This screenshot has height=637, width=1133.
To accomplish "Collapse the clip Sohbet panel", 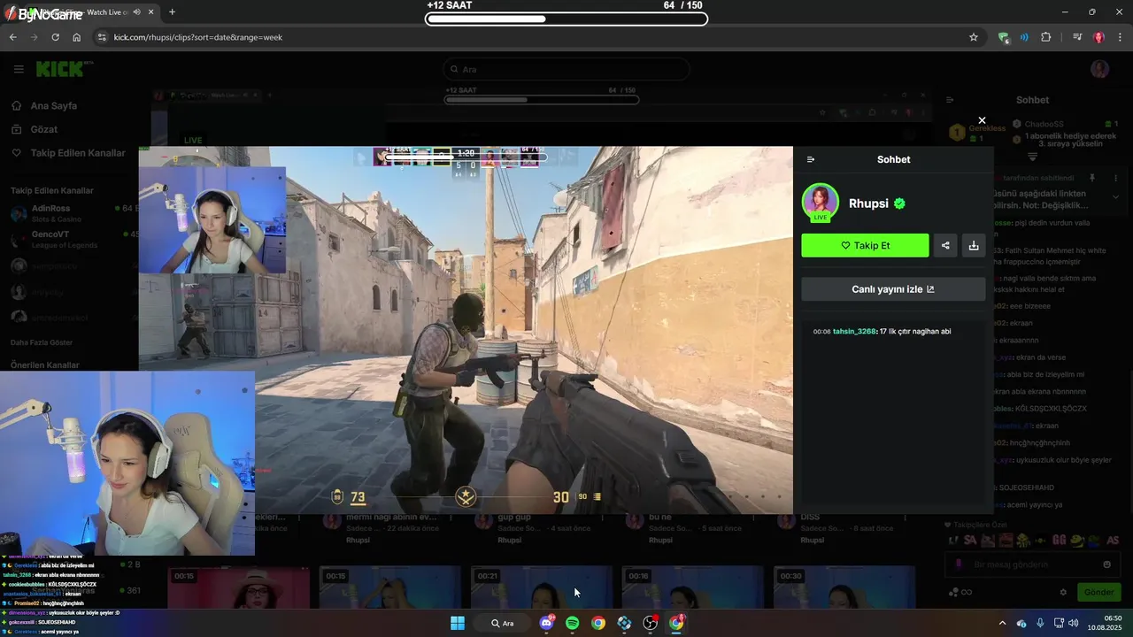I will click(x=811, y=159).
